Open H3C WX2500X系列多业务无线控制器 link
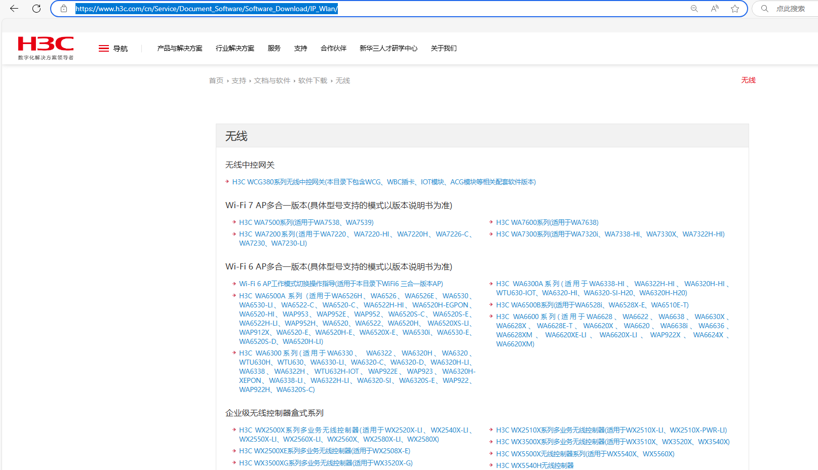 (x=356, y=435)
